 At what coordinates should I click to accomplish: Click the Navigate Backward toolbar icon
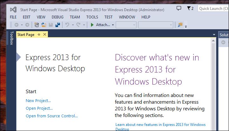16,25
